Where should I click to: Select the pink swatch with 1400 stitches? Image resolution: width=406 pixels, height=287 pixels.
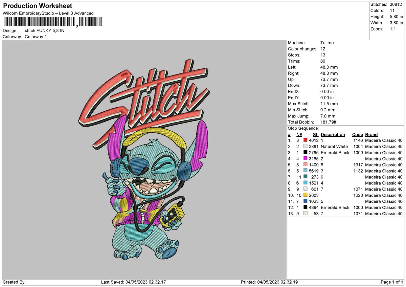tap(306, 165)
